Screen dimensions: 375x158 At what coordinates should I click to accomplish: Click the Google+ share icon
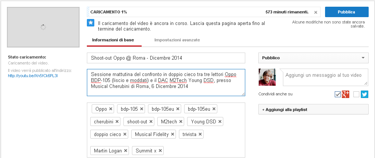[346, 94]
